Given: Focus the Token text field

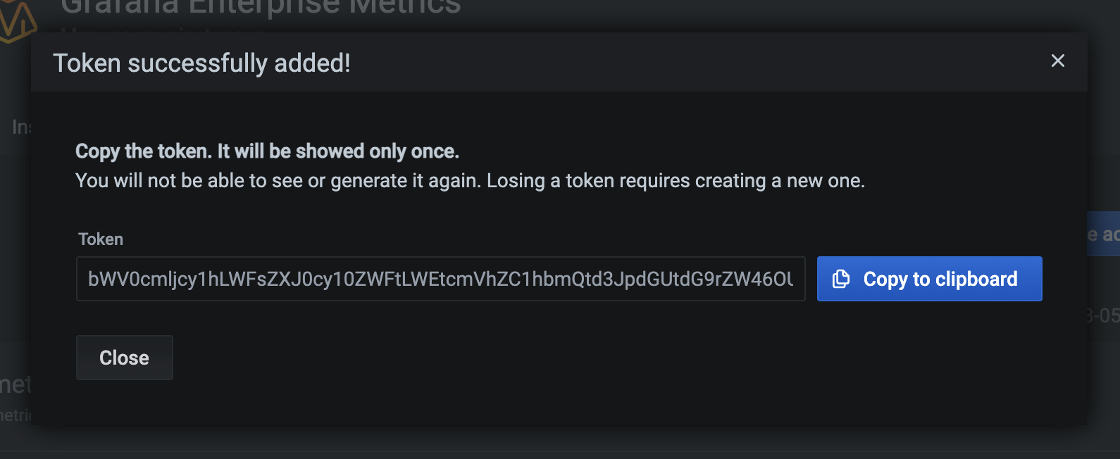Looking at the screenshot, I should pos(440,279).
